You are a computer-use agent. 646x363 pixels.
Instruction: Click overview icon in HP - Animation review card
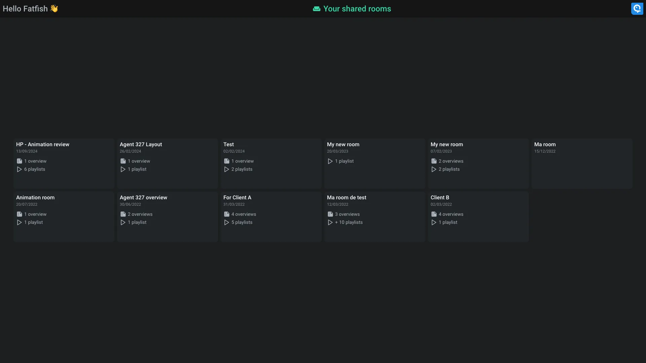coord(20,161)
